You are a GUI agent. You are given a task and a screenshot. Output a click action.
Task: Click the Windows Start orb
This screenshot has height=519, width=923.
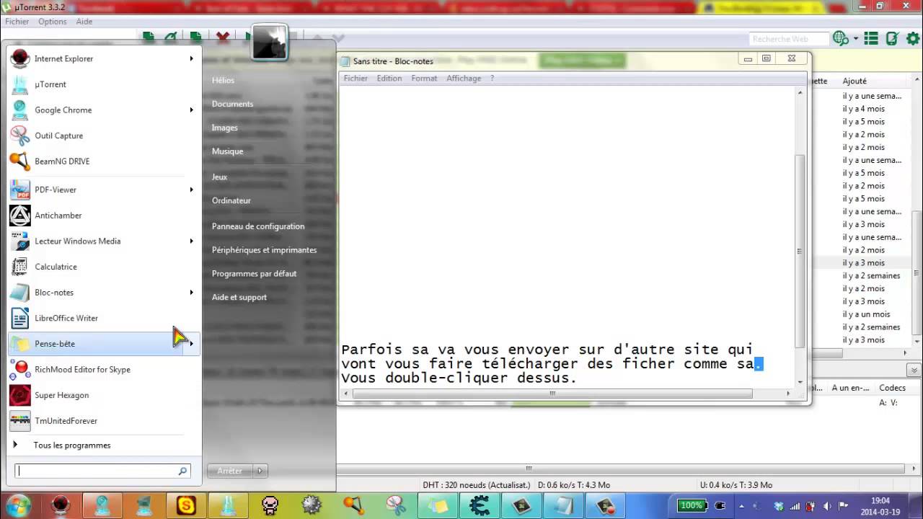[x=17, y=505]
